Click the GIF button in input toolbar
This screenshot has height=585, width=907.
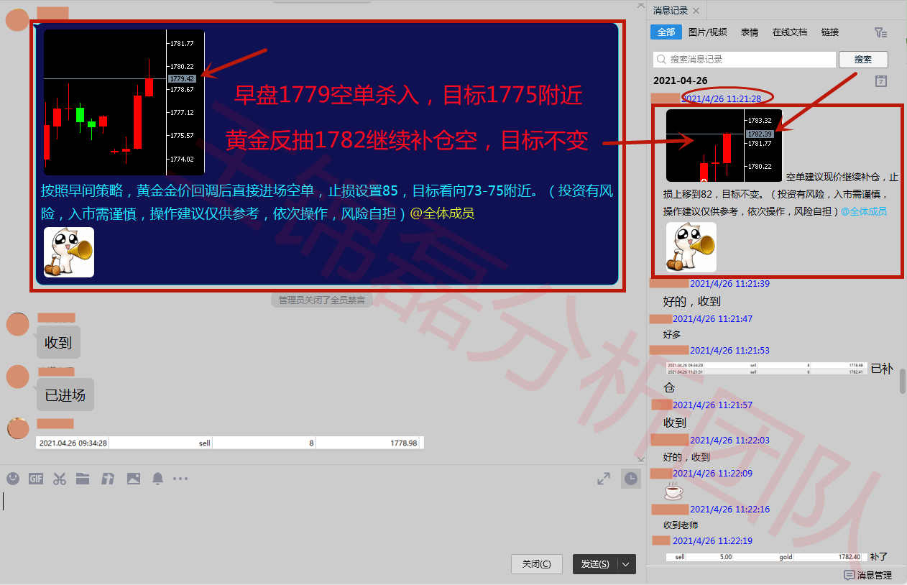click(x=36, y=479)
